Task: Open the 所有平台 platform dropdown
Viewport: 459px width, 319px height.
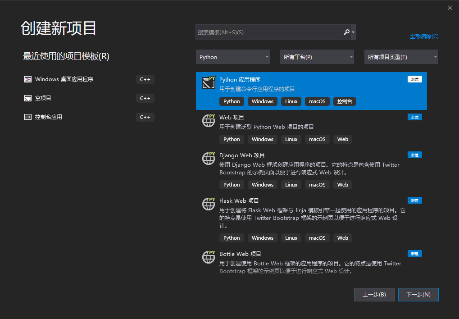Action: pyautogui.click(x=317, y=57)
